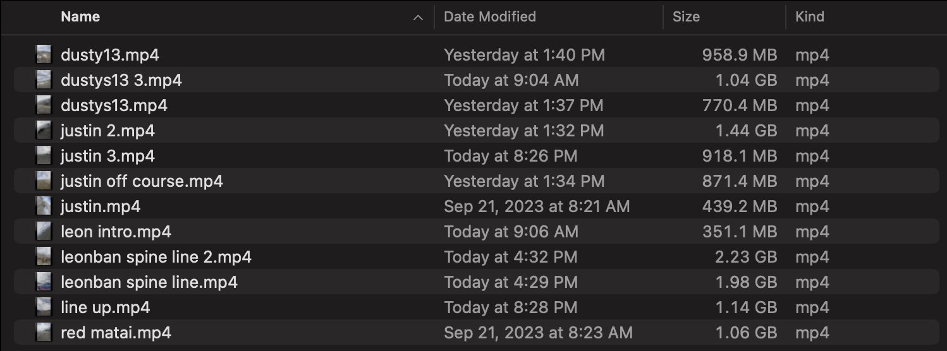Sort the list by Size column

[x=686, y=17]
